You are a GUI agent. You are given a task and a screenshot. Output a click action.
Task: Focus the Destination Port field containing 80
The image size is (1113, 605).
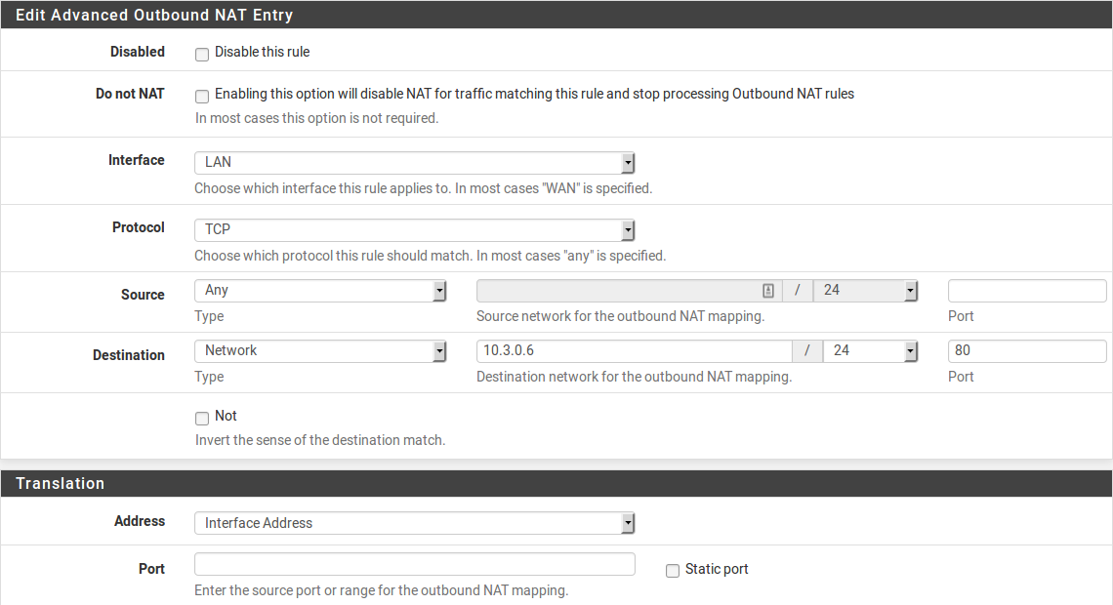pos(1026,351)
